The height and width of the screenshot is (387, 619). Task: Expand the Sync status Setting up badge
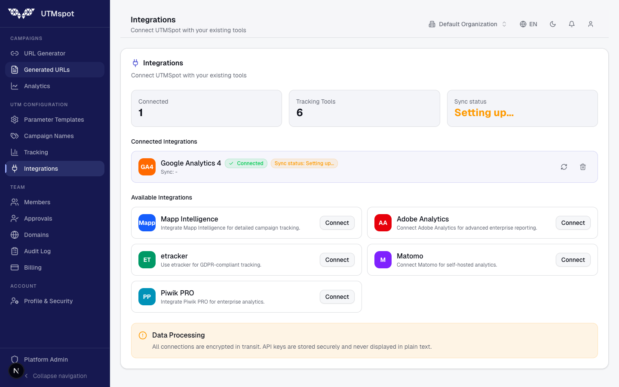pyautogui.click(x=304, y=163)
